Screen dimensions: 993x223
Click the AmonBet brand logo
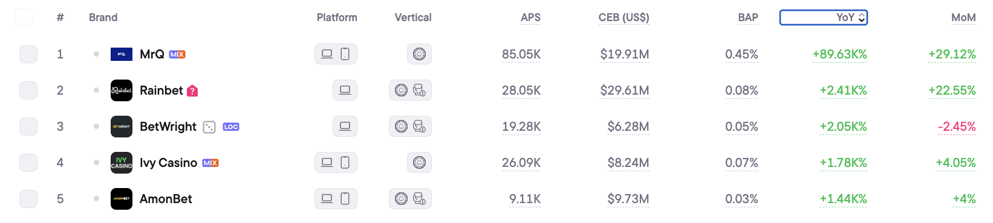click(x=122, y=199)
